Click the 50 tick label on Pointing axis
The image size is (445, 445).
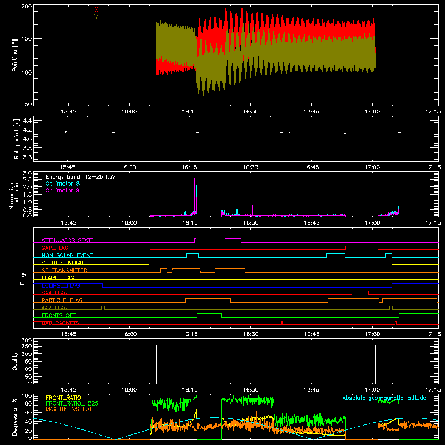(x=28, y=104)
